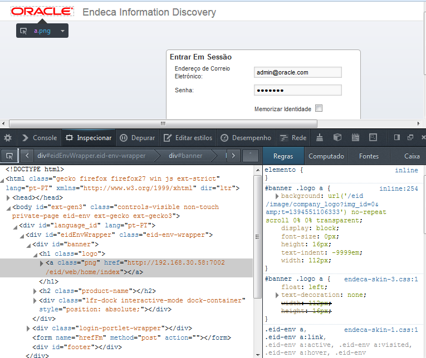This screenshot has width=426, height=358.
Task: Select div#banner in the breadcrumb
Action: (x=185, y=156)
